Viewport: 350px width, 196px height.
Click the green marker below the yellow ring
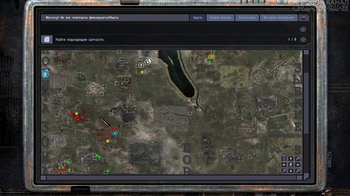(209, 62)
